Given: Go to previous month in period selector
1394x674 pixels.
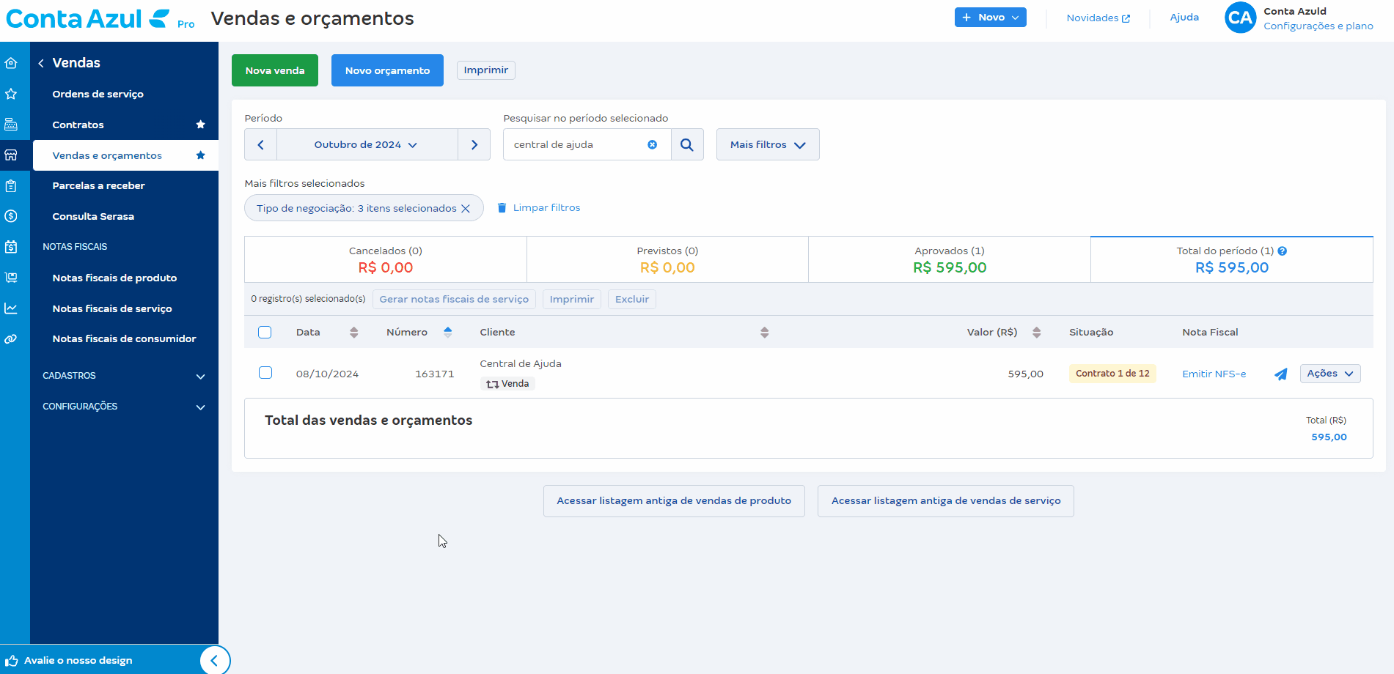Looking at the screenshot, I should 260,145.
